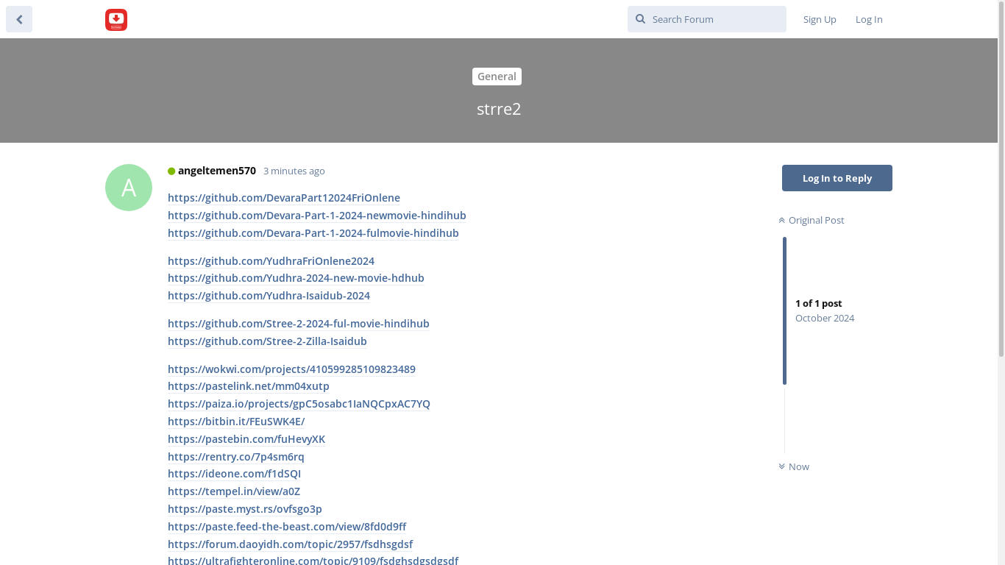Open the red forum logo home
This screenshot has width=1005, height=565.
point(116,20)
